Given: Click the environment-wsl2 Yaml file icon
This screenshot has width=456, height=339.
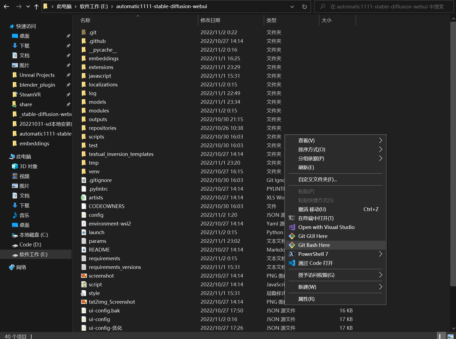Looking at the screenshot, I should [x=84, y=224].
